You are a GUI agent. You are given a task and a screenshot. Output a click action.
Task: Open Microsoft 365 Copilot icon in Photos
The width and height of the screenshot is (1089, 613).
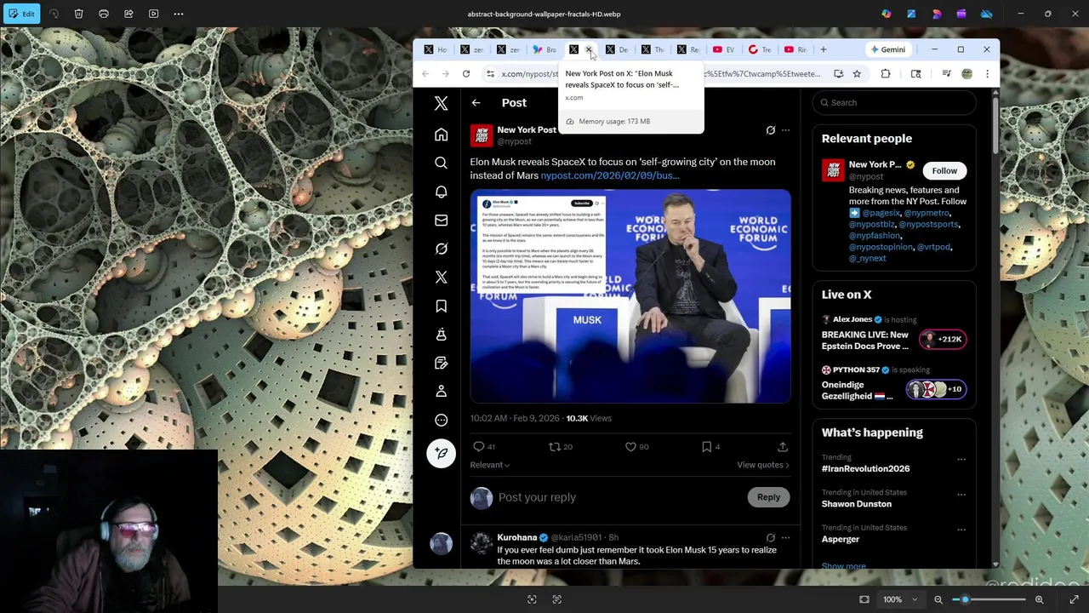(x=887, y=14)
